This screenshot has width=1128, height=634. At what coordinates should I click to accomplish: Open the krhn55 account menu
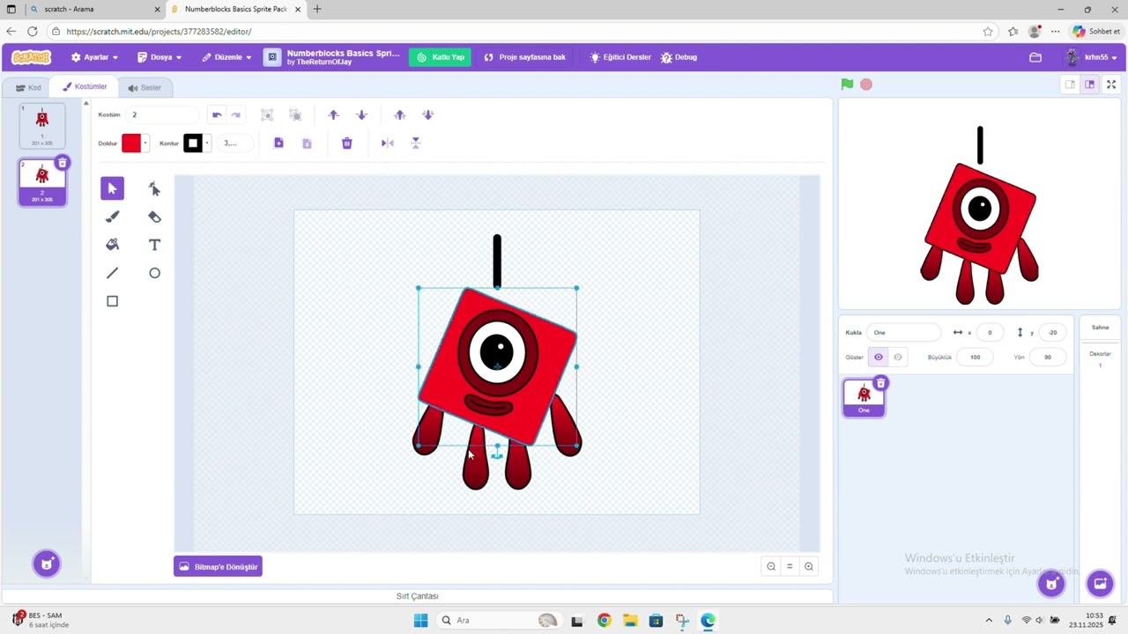(1093, 57)
